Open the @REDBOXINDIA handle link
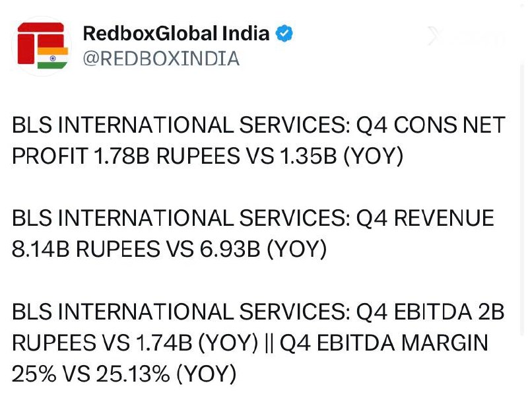 161,59
